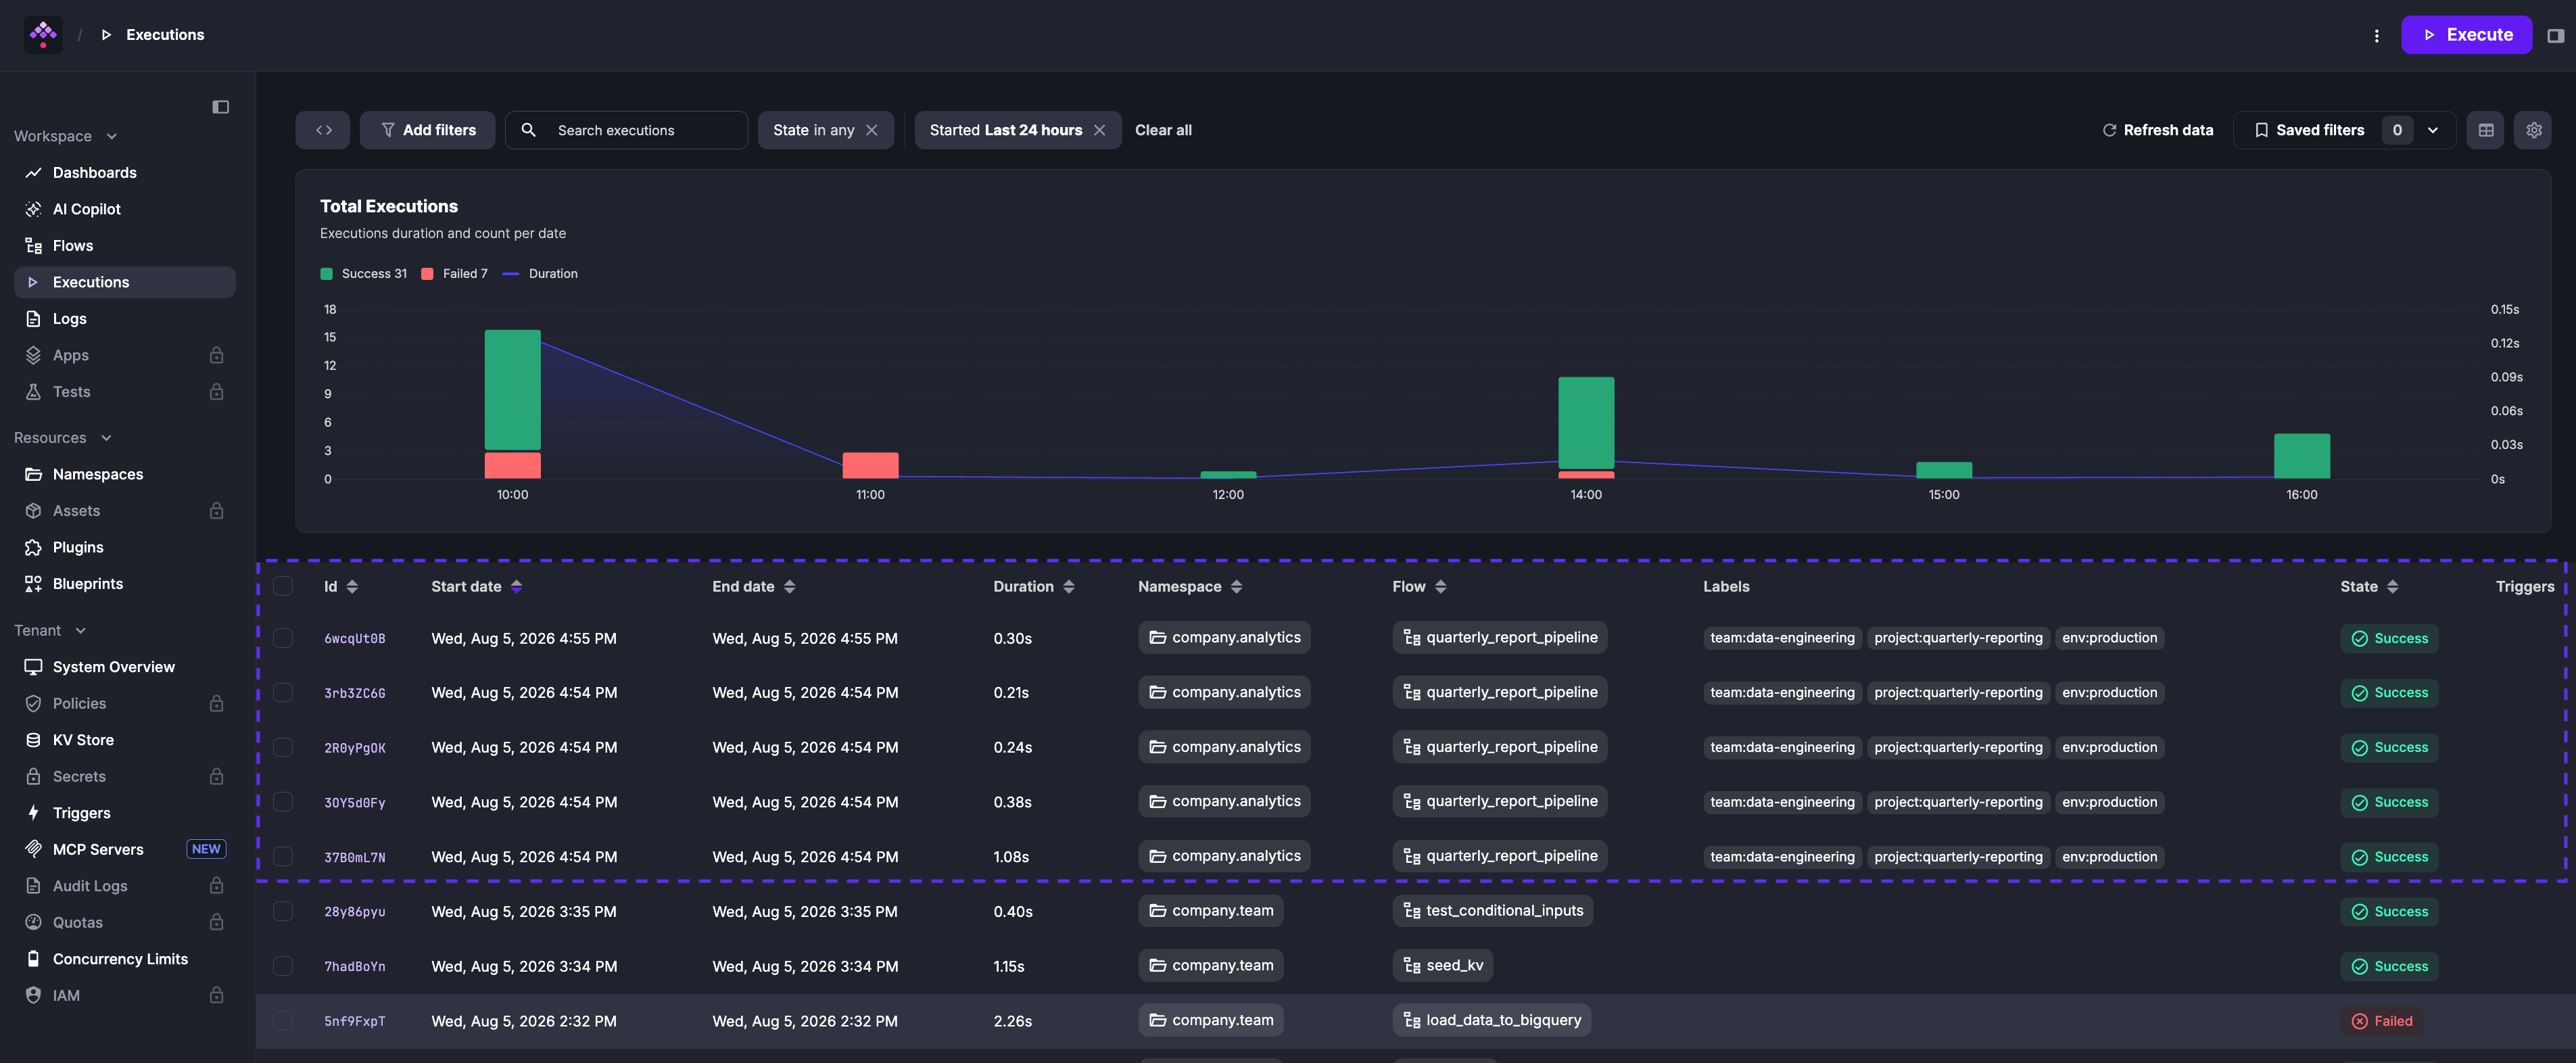Open Dashboards in the sidebar
Screen dimensions: 2576x1063
[x=125, y=173]
